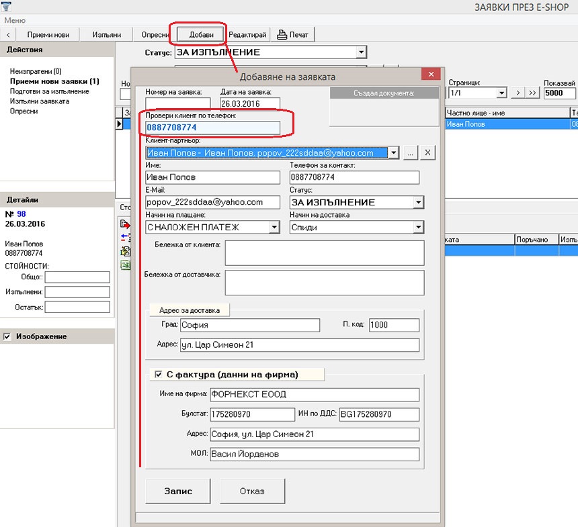This screenshot has width=578, height=527.
Task: Open Начин на доставка dropdown
Action: [419, 227]
